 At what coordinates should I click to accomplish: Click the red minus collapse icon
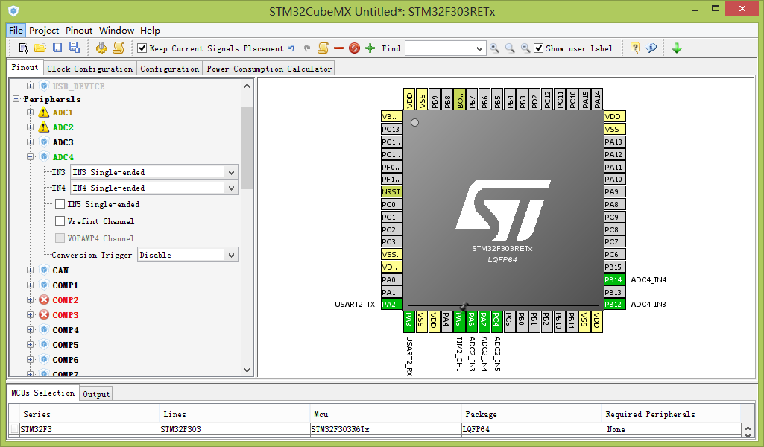(338, 48)
